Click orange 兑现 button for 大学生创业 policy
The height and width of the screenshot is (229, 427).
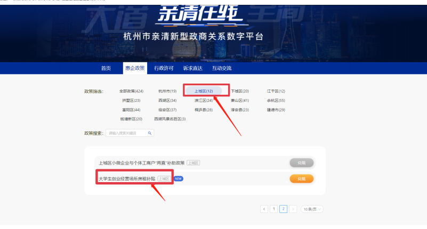(301, 179)
